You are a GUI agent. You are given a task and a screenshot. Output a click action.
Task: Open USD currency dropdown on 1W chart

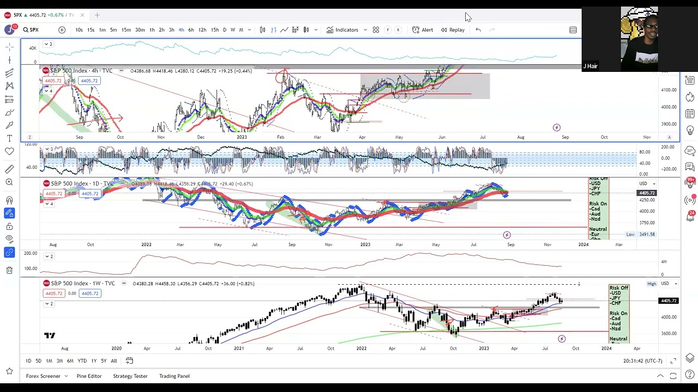(669, 284)
